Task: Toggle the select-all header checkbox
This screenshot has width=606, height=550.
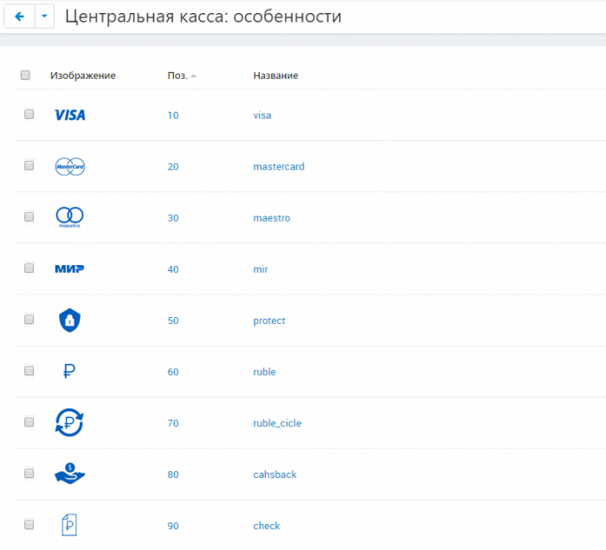Action: tap(25, 75)
